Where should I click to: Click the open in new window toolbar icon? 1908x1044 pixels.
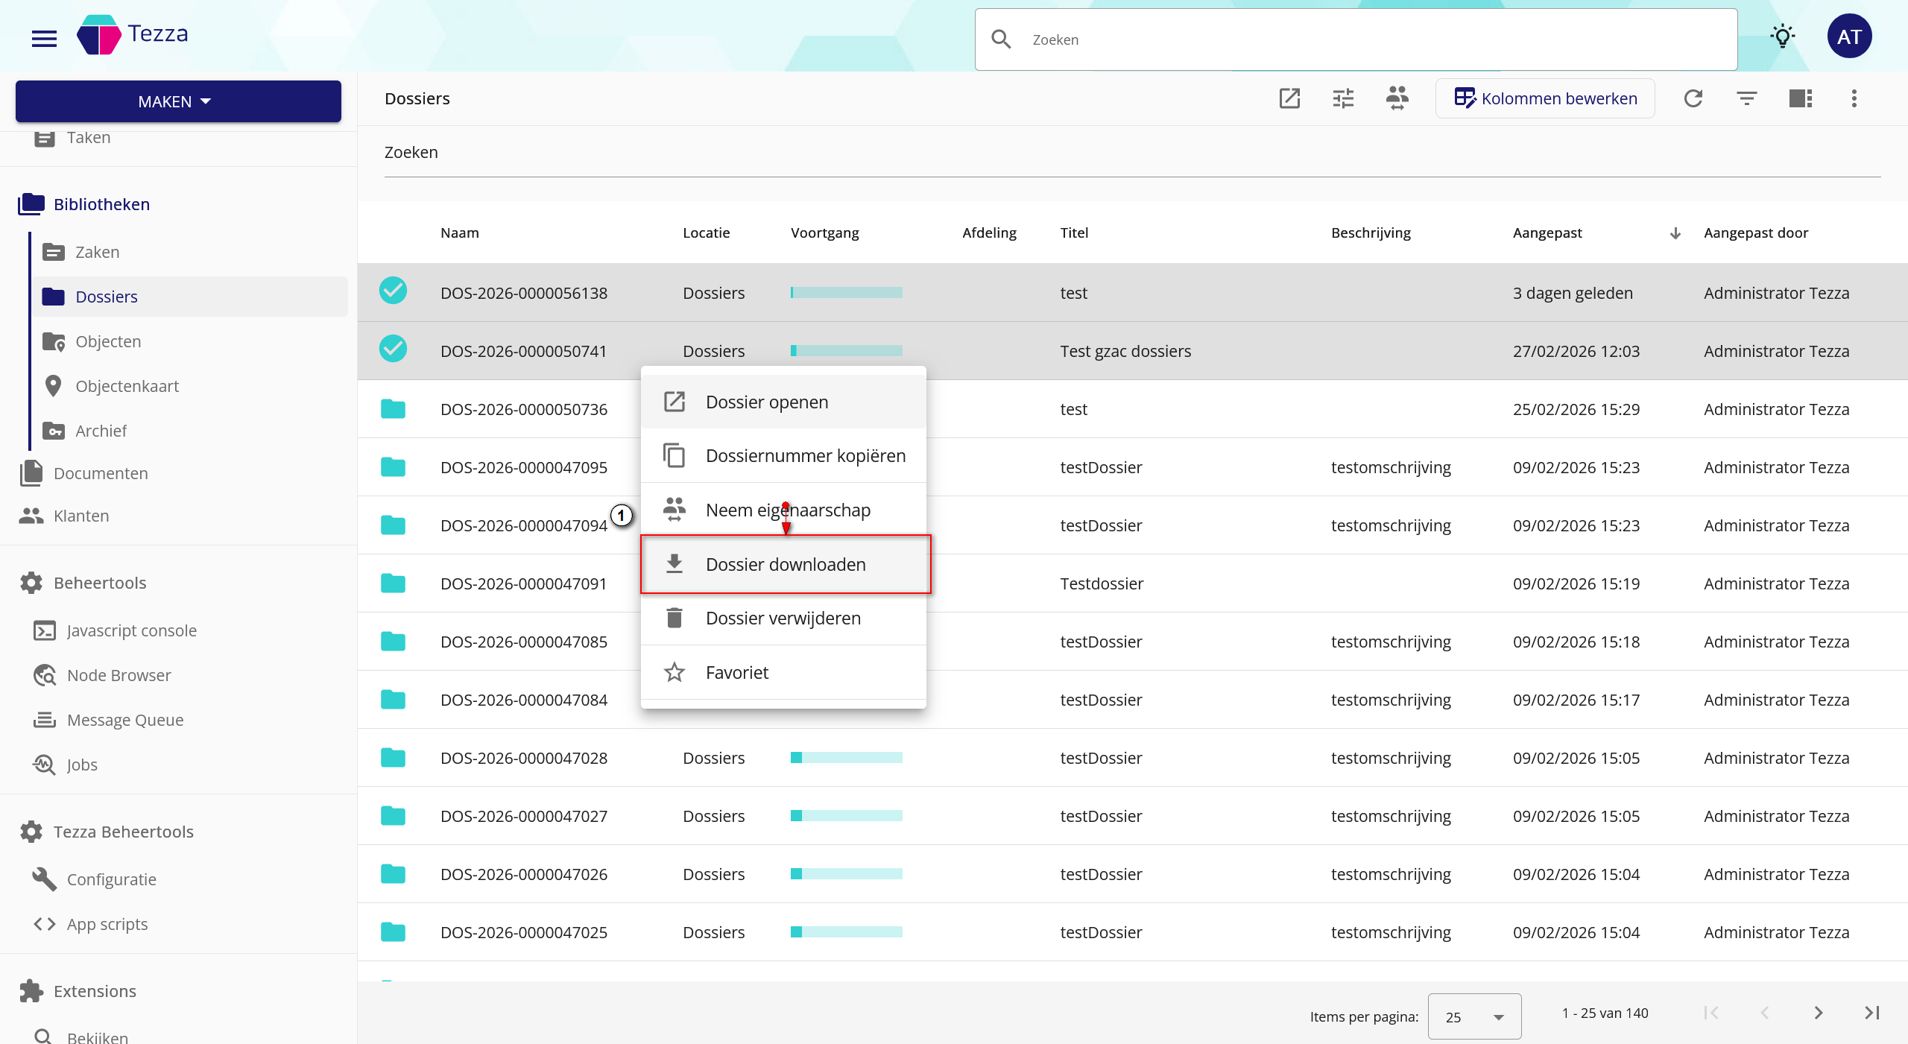click(x=1289, y=98)
